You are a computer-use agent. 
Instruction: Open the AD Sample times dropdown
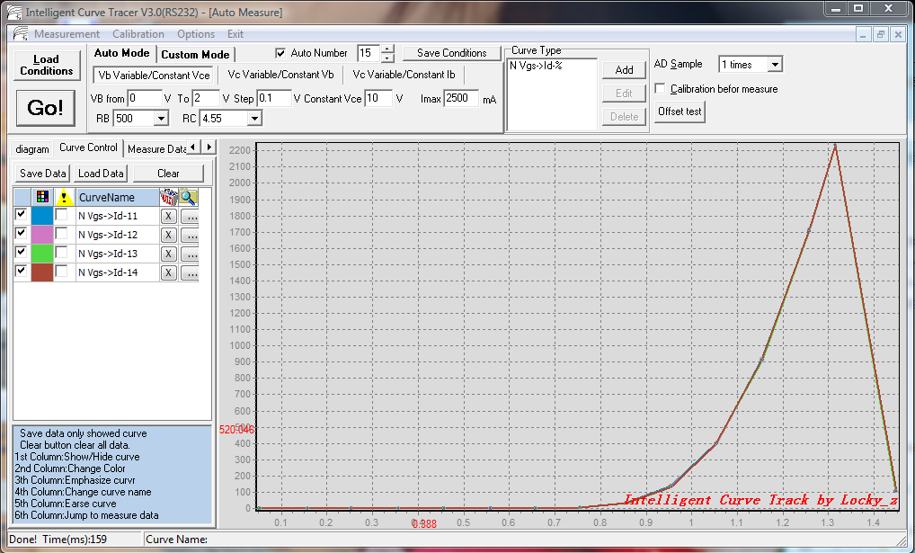pyautogui.click(x=775, y=64)
